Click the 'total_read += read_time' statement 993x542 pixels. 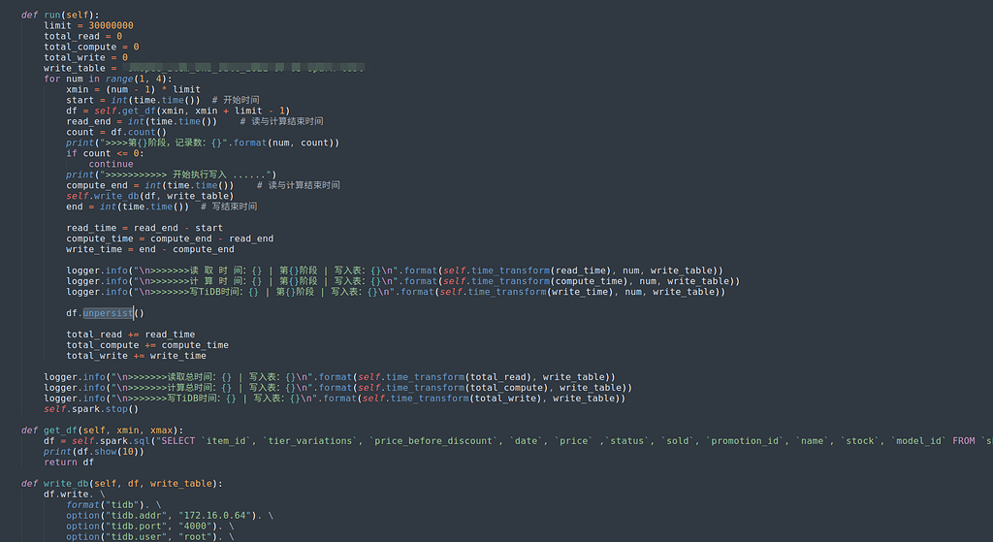click(x=130, y=335)
